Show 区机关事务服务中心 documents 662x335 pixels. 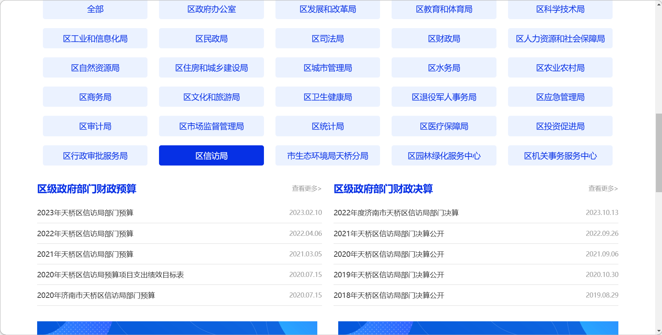tap(560, 155)
